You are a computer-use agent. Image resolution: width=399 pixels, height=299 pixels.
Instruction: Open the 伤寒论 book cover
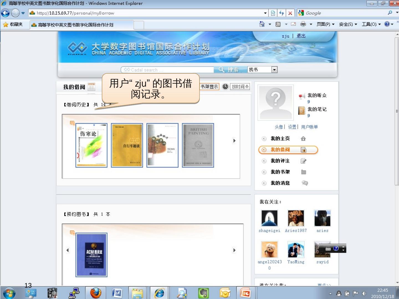tap(91, 145)
